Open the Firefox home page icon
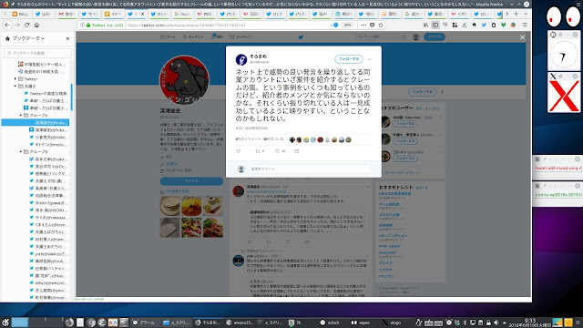583x328 pixels. coord(36,25)
